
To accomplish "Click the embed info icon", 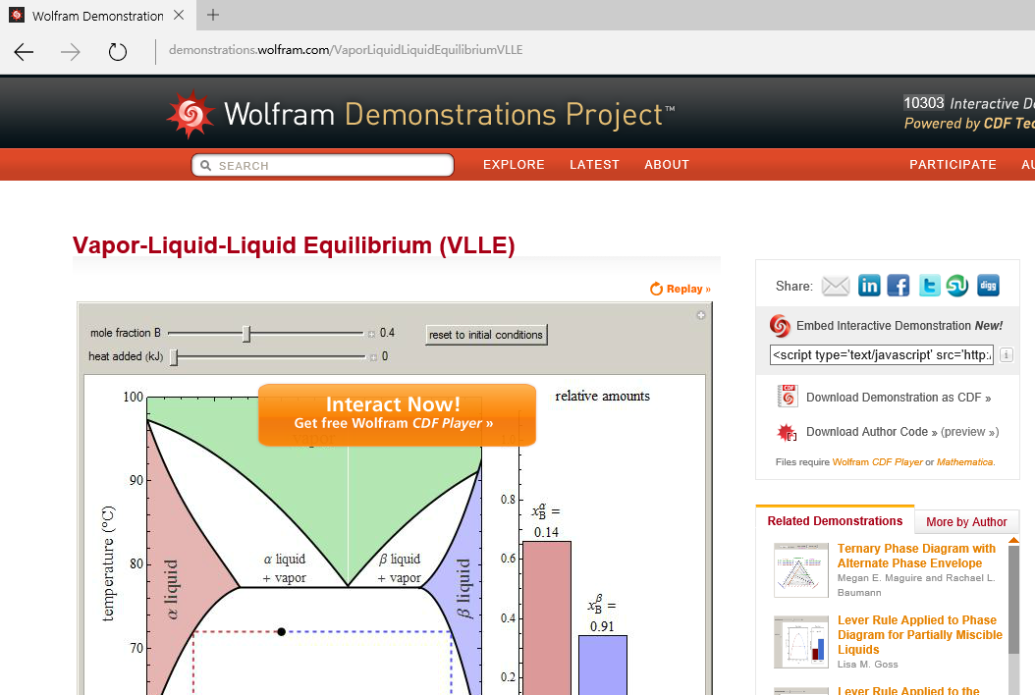I will click(1006, 355).
